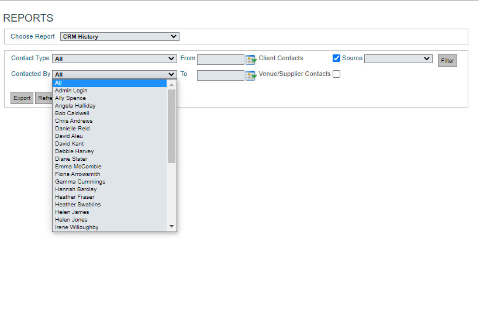This screenshot has width=480, height=335.
Task: Select David Kant from the list
Action: point(109,144)
